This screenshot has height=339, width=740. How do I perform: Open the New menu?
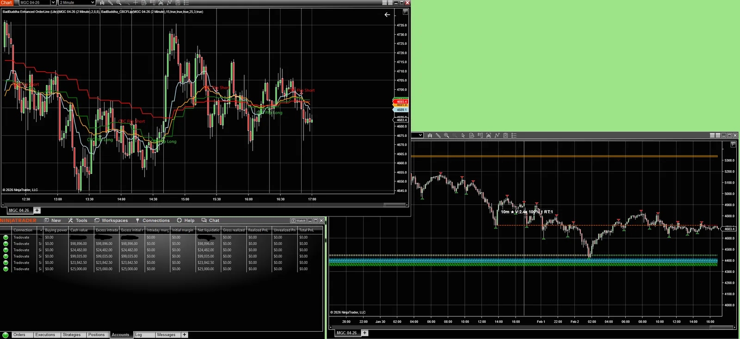pyautogui.click(x=53, y=221)
